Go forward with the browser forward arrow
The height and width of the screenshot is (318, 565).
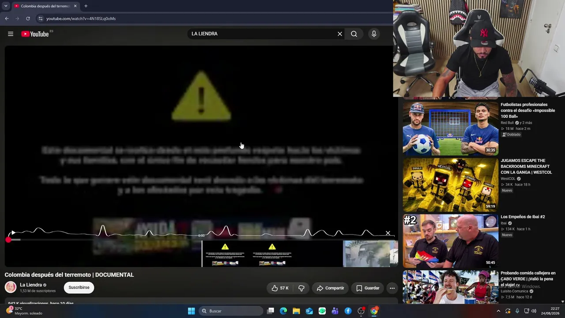pos(17,19)
